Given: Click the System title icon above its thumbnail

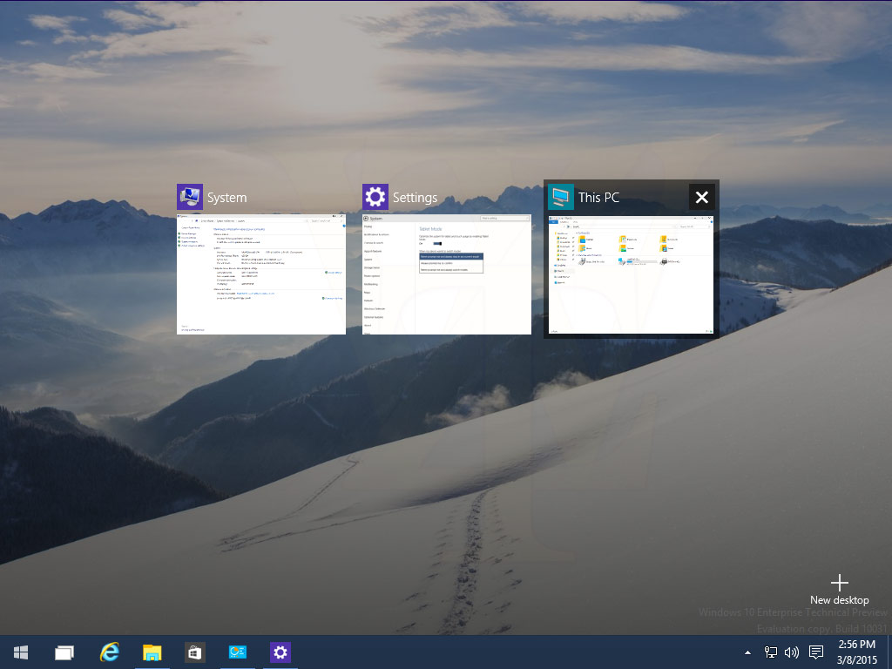Looking at the screenshot, I should (x=190, y=197).
